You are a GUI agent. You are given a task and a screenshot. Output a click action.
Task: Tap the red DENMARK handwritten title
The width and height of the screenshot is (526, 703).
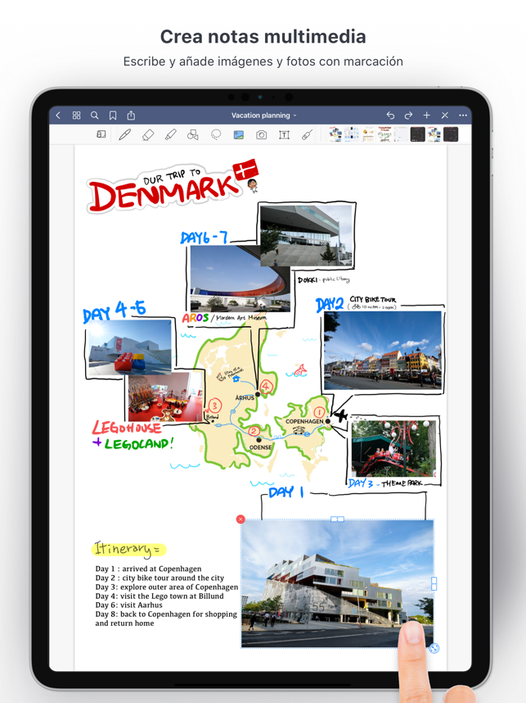coord(164,193)
